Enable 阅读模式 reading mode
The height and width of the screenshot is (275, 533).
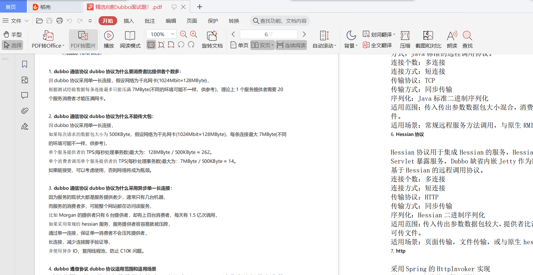tap(130, 39)
